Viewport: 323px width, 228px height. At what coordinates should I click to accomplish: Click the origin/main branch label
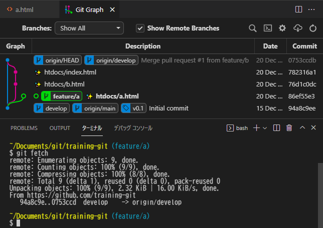click(95, 108)
